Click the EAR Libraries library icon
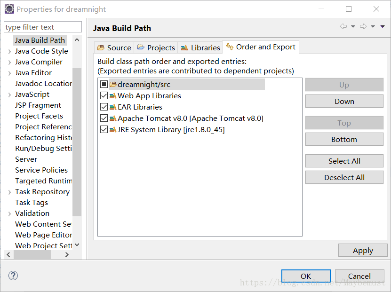 (x=113, y=107)
